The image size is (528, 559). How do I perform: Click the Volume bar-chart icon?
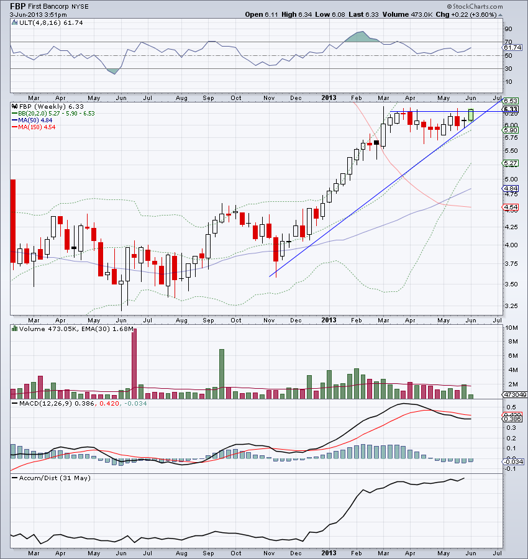15,329
